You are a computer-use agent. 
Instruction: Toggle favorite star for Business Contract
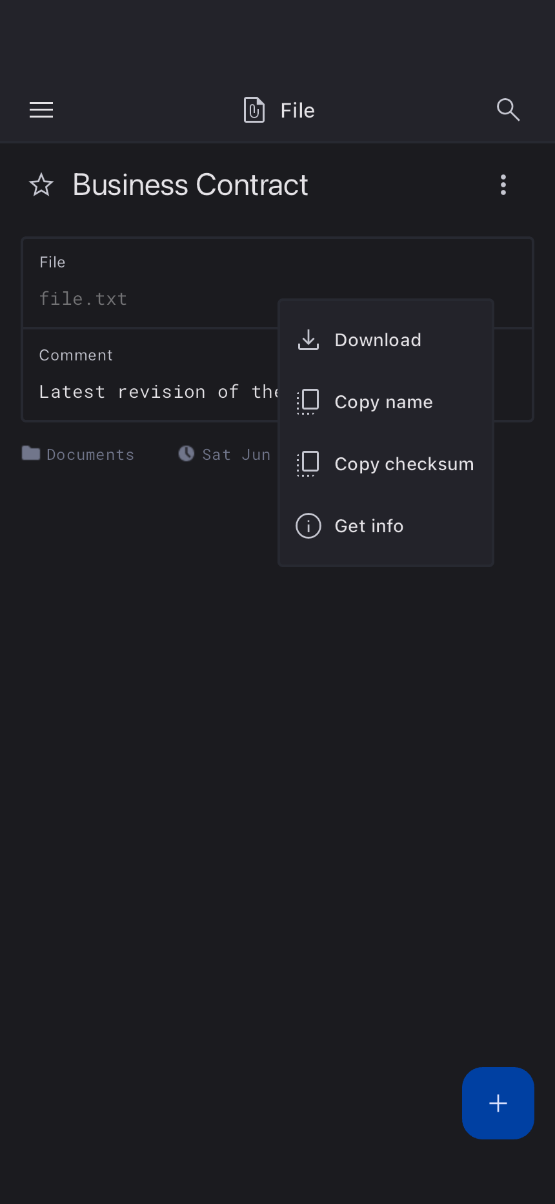pyautogui.click(x=41, y=185)
